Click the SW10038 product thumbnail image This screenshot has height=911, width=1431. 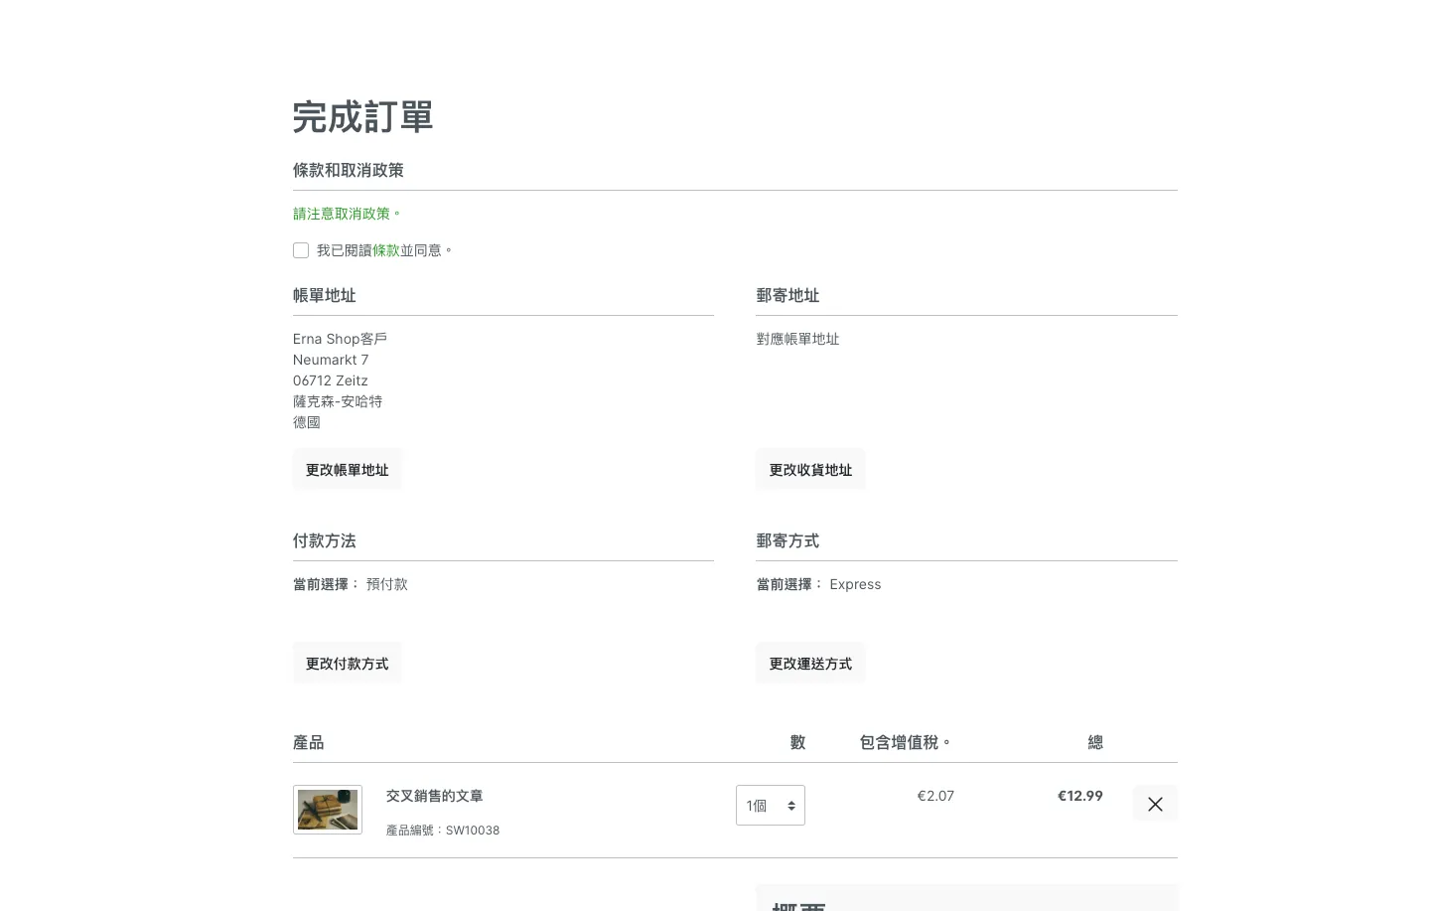coord(327,809)
